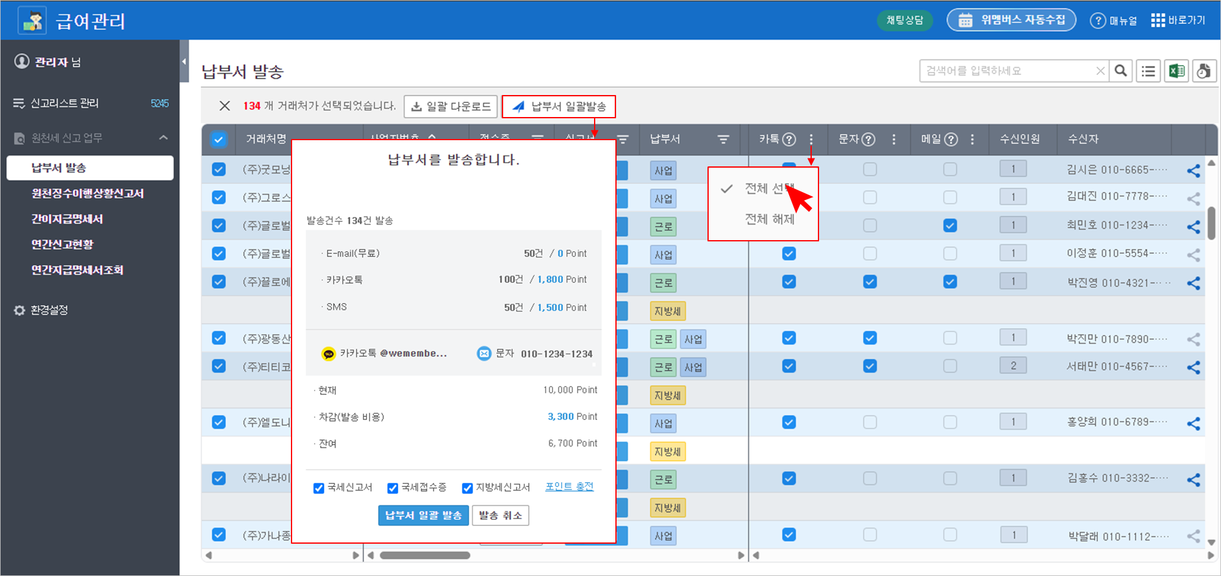Click the 문자 column help icon
The image size is (1221, 576).
click(868, 140)
